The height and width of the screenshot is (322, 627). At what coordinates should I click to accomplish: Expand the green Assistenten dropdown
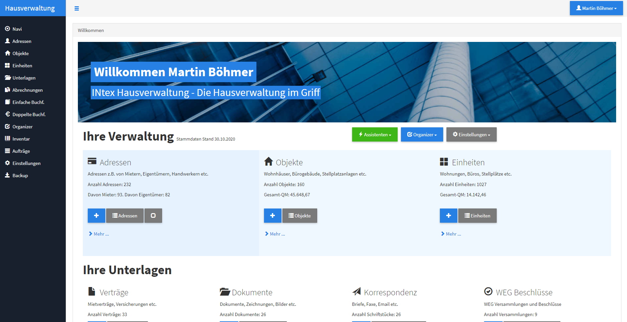point(375,135)
